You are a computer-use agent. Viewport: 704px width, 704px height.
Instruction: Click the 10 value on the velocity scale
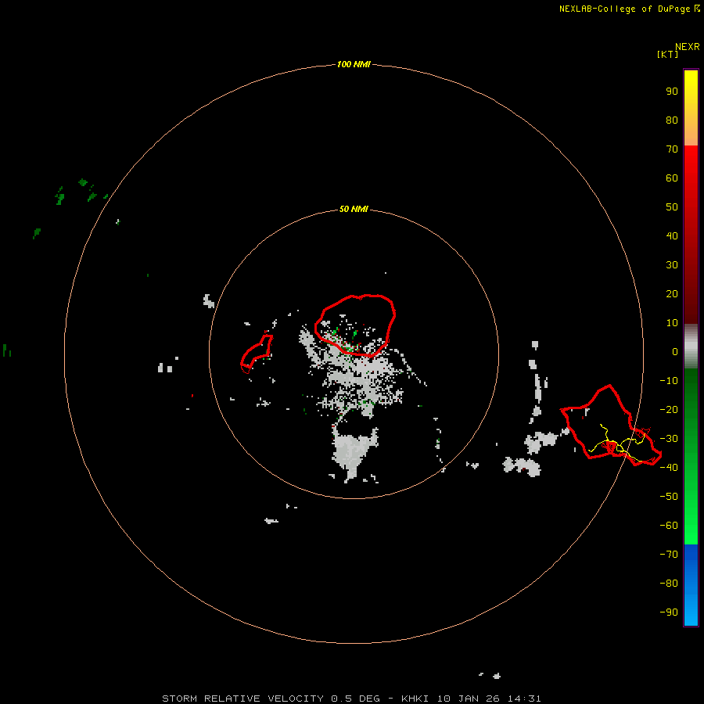(672, 323)
